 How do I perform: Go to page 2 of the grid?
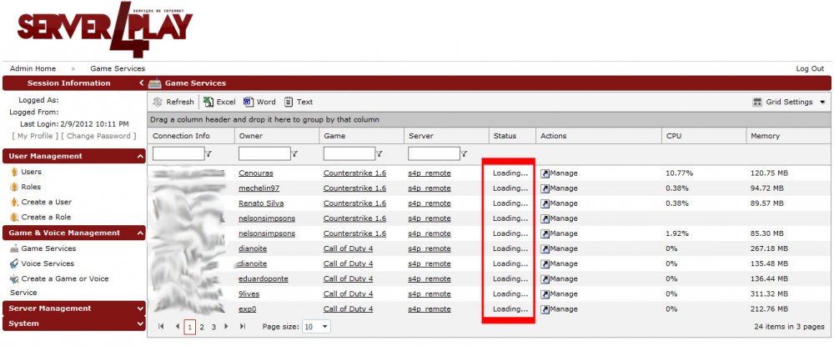[202, 327]
